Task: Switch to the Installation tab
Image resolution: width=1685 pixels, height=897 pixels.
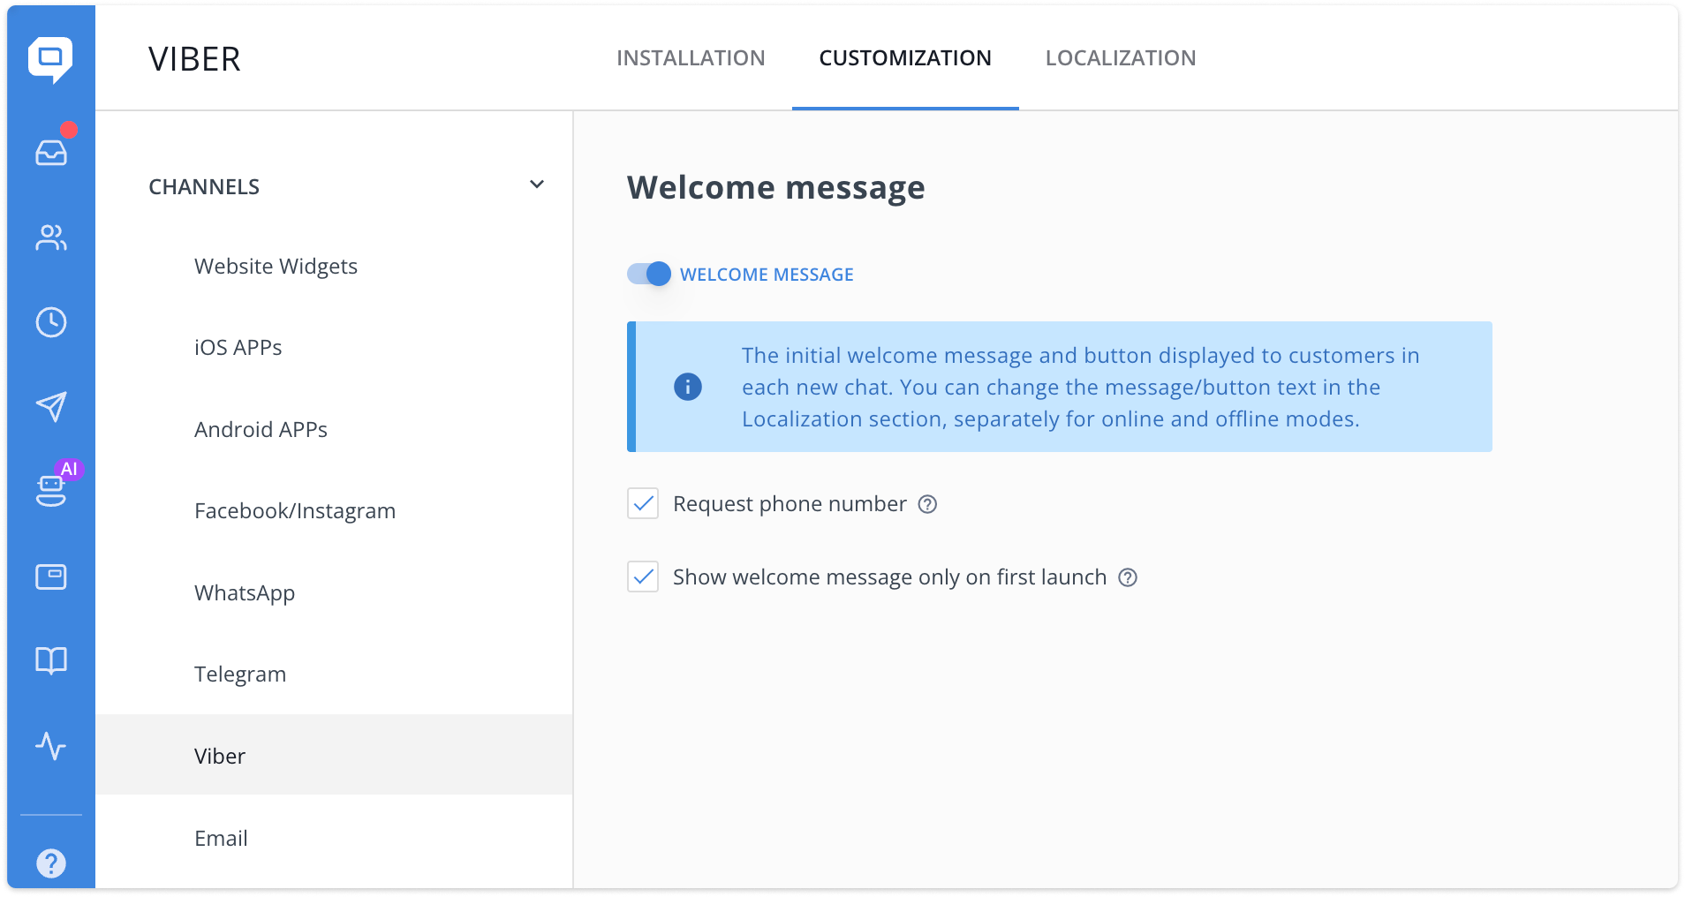Action: [x=691, y=57]
